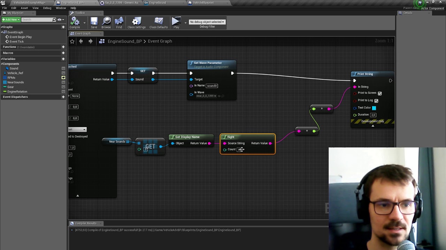Add a new function with plus icon
The height and width of the screenshot is (250, 446).
coord(63,47)
